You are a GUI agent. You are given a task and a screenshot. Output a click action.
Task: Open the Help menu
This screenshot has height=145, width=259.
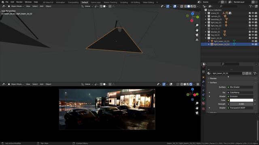(x=36, y=2)
